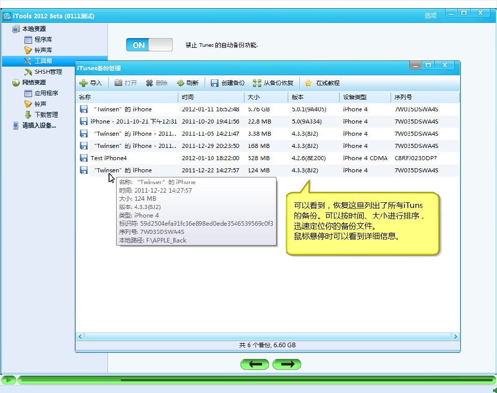Click the green next arrow button
The width and height of the screenshot is (497, 393).
(287, 364)
